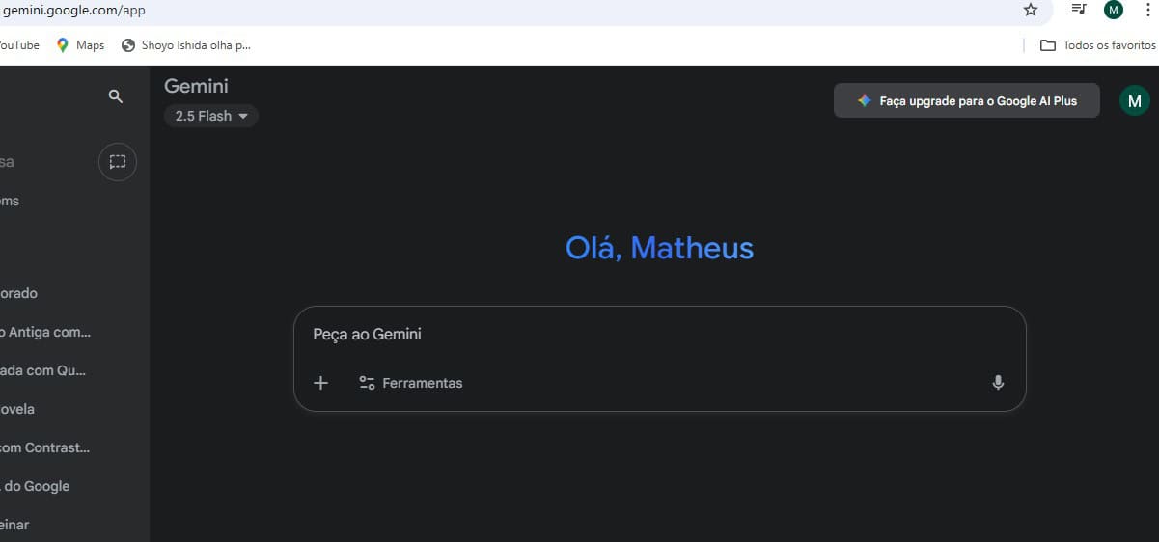
Task: Open the Chrome three-dot menu
Action: click(x=1145, y=10)
